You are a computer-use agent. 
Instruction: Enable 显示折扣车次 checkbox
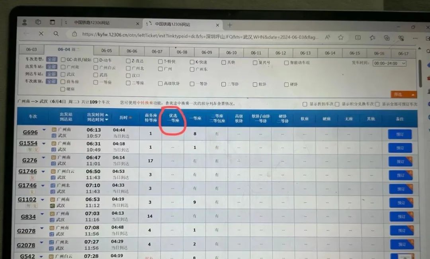click(305, 104)
